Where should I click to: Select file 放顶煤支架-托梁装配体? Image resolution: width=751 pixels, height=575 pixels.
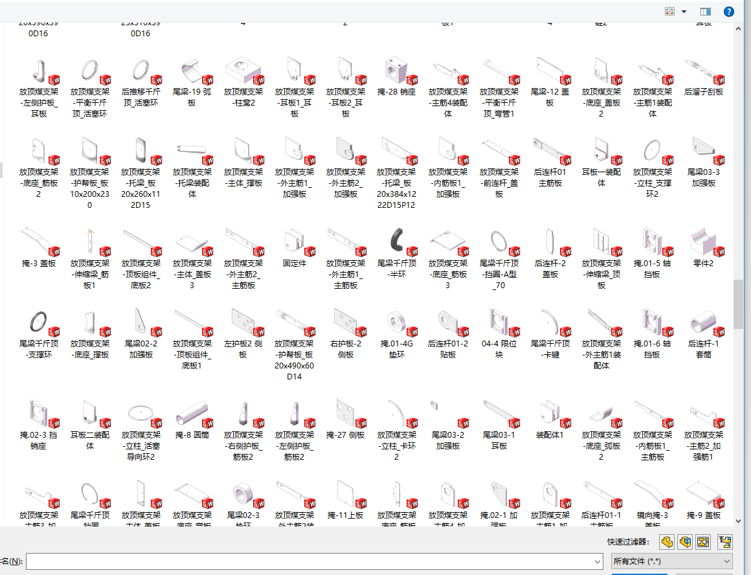192,168
